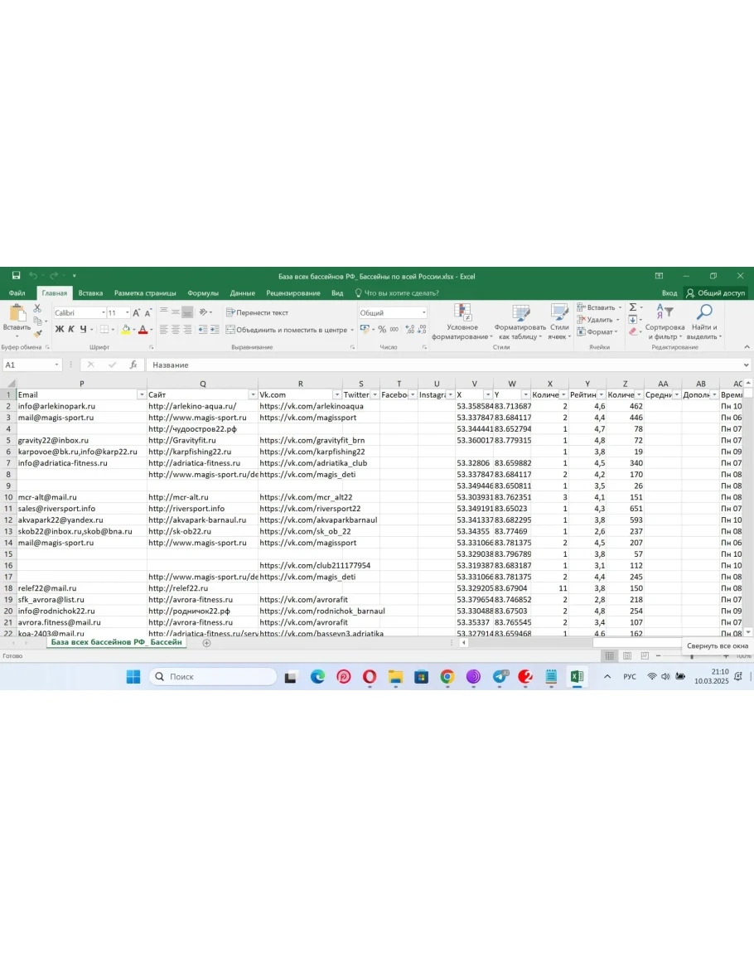This screenshot has width=754, height=957.
Task: Open the Vk.com column filter dropdown
Action: click(x=337, y=395)
